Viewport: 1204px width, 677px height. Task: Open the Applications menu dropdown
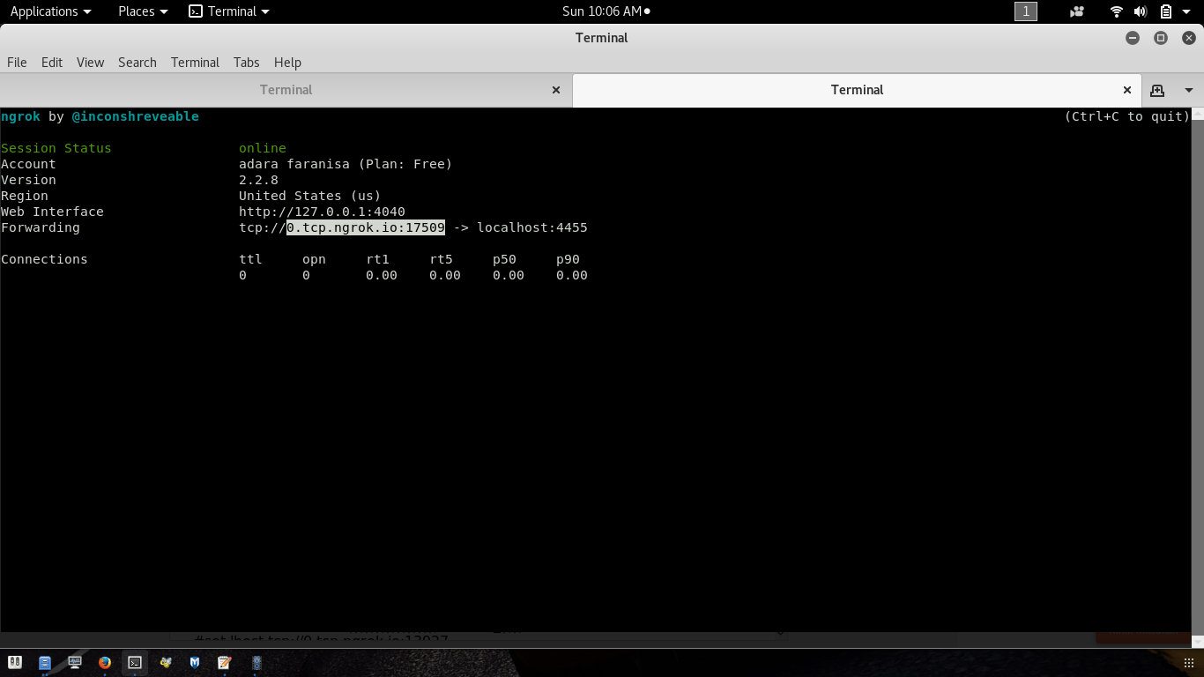pyautogui.click(x=50, y=11)
